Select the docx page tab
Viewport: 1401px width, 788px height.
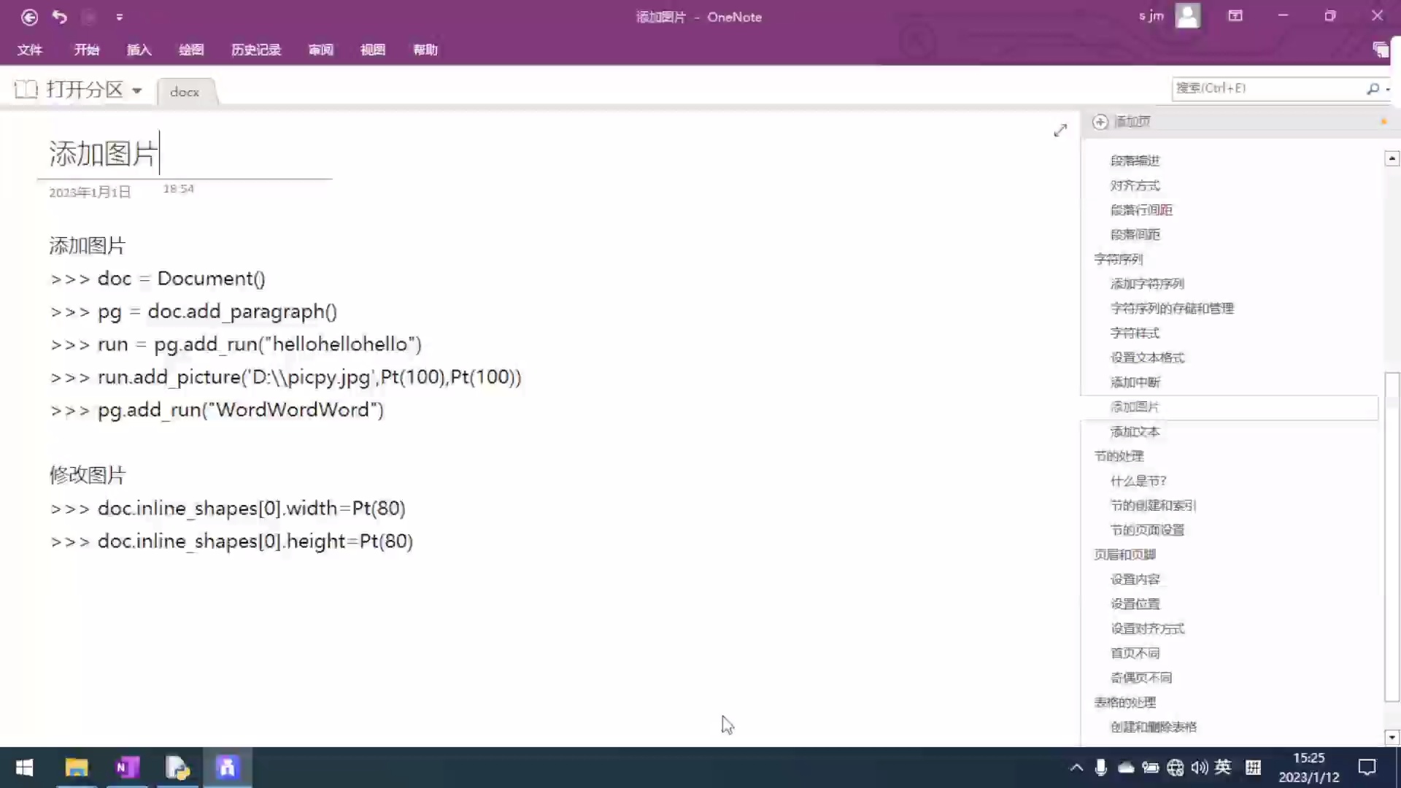pyautogui.click(x=184, y=91)
